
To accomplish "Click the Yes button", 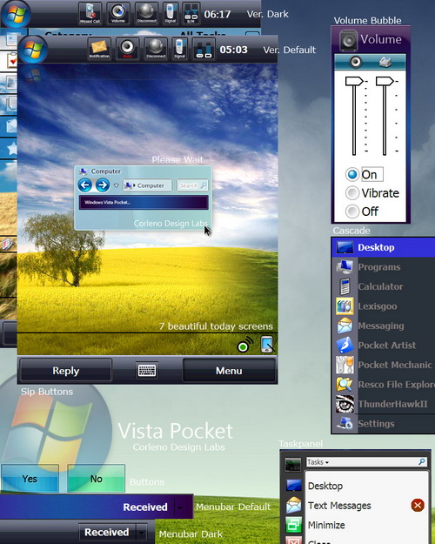I will coord(30,479).
